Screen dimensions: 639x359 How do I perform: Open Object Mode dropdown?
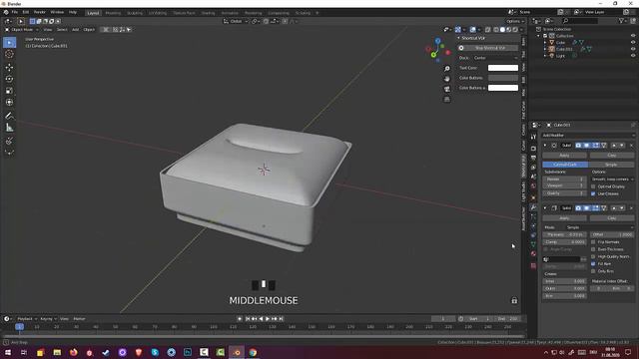(x=22, y=30)
